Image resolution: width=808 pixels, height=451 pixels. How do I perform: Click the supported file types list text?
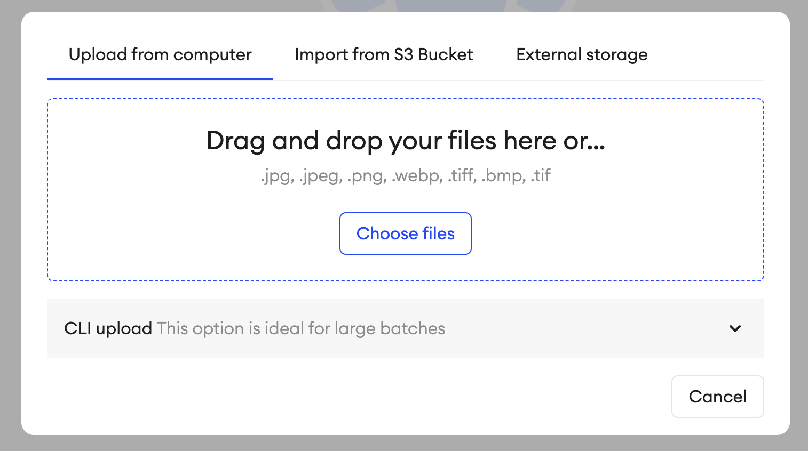click(406, 175)
